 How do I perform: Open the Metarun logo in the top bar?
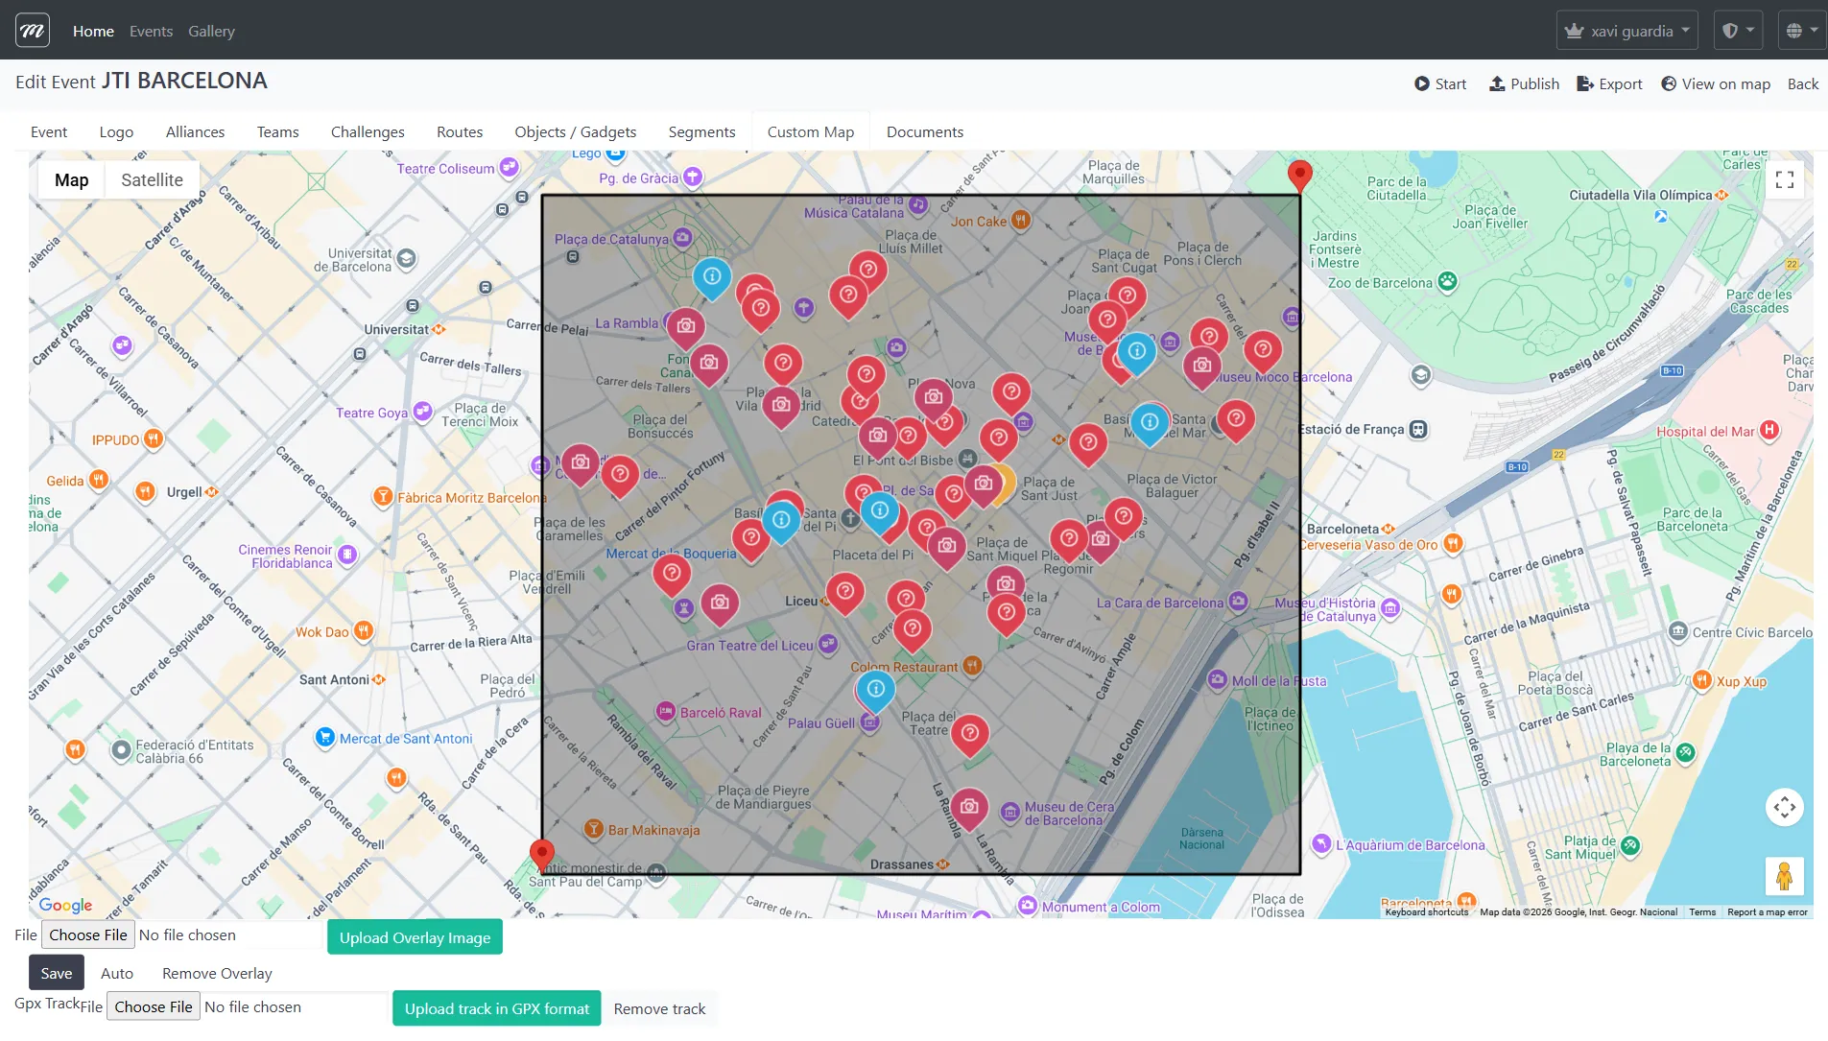(32, 30)
